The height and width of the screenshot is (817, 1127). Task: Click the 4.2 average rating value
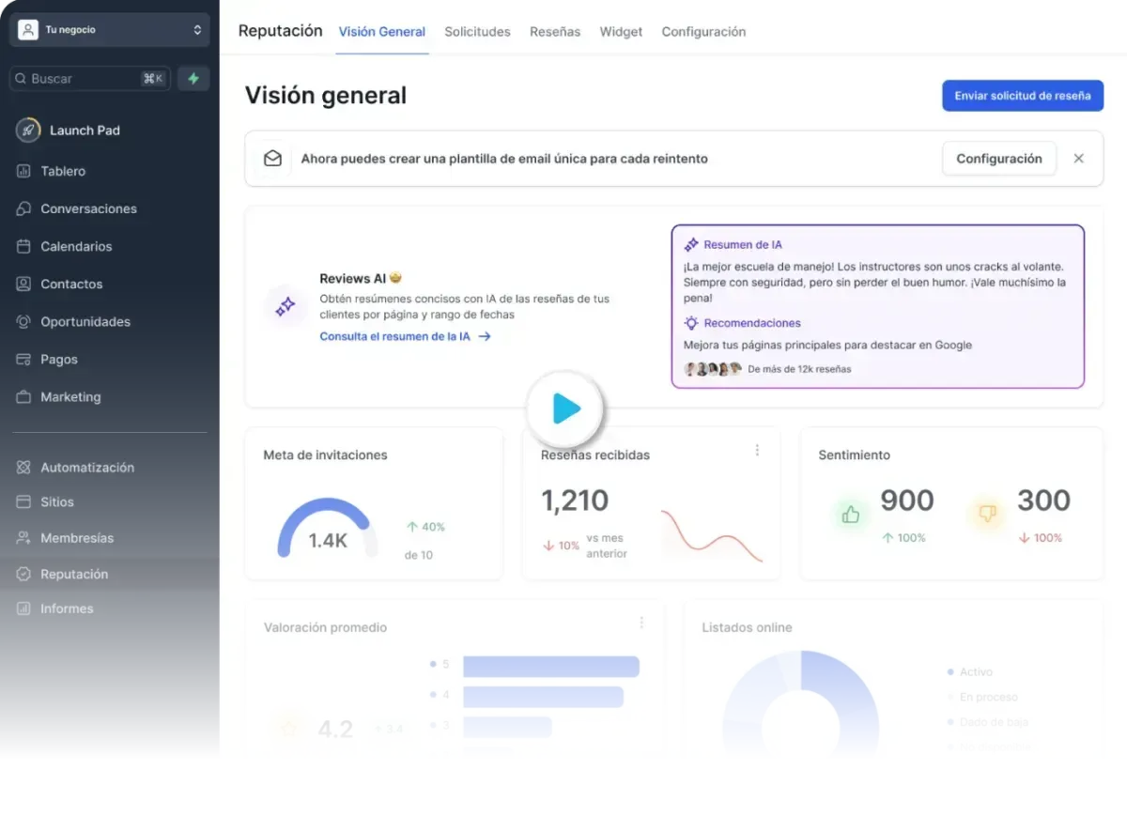coord(335,730)
